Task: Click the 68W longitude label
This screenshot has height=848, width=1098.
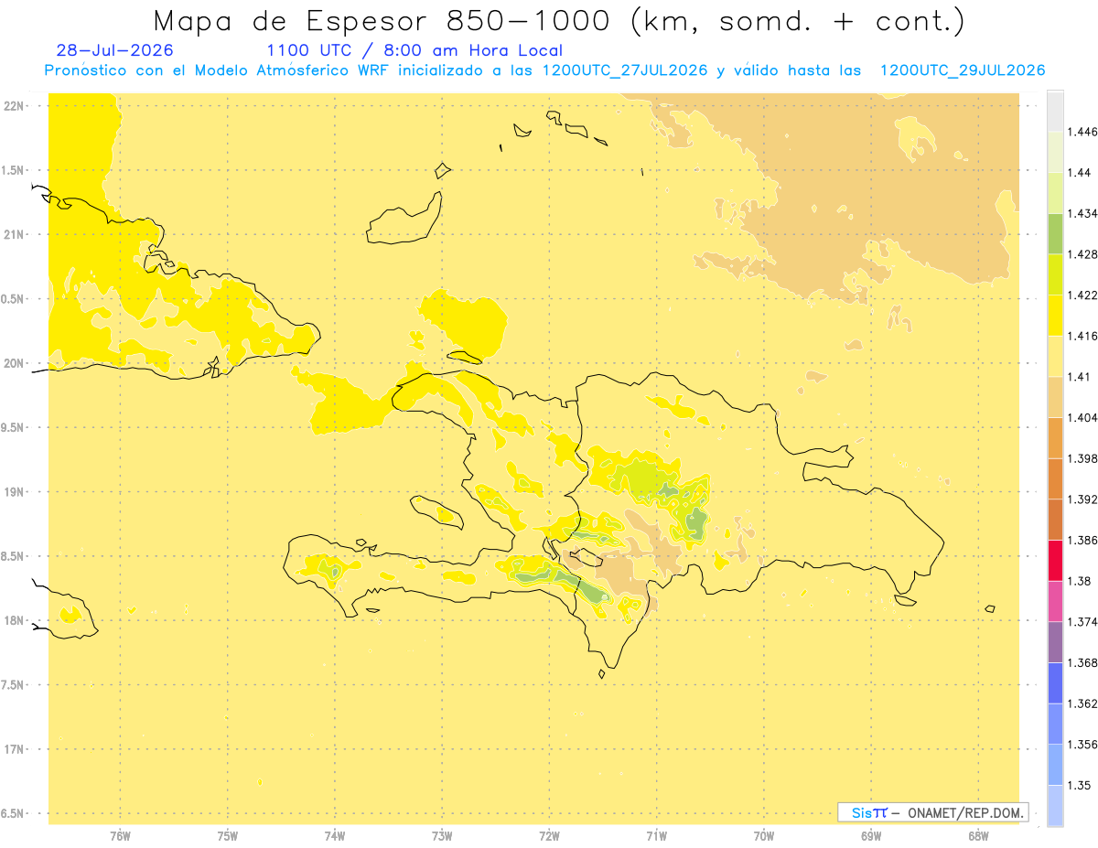Action: [x=978, y=836]
